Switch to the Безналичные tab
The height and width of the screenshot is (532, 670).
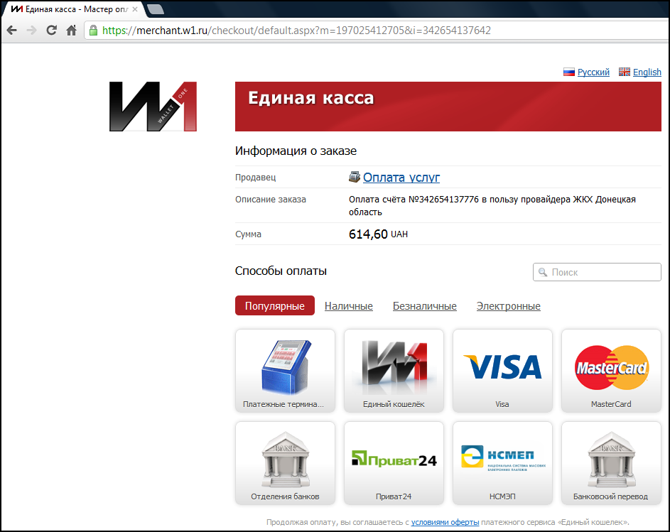(425, 306)
